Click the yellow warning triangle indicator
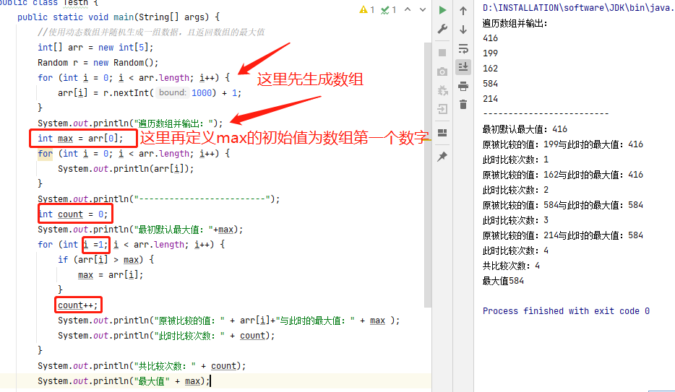This screenshot has width=675, height=392. [x=364, y=9]
